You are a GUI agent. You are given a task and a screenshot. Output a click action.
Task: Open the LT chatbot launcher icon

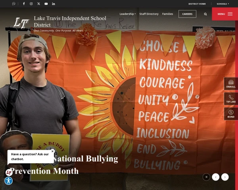(x=9, y=173)
